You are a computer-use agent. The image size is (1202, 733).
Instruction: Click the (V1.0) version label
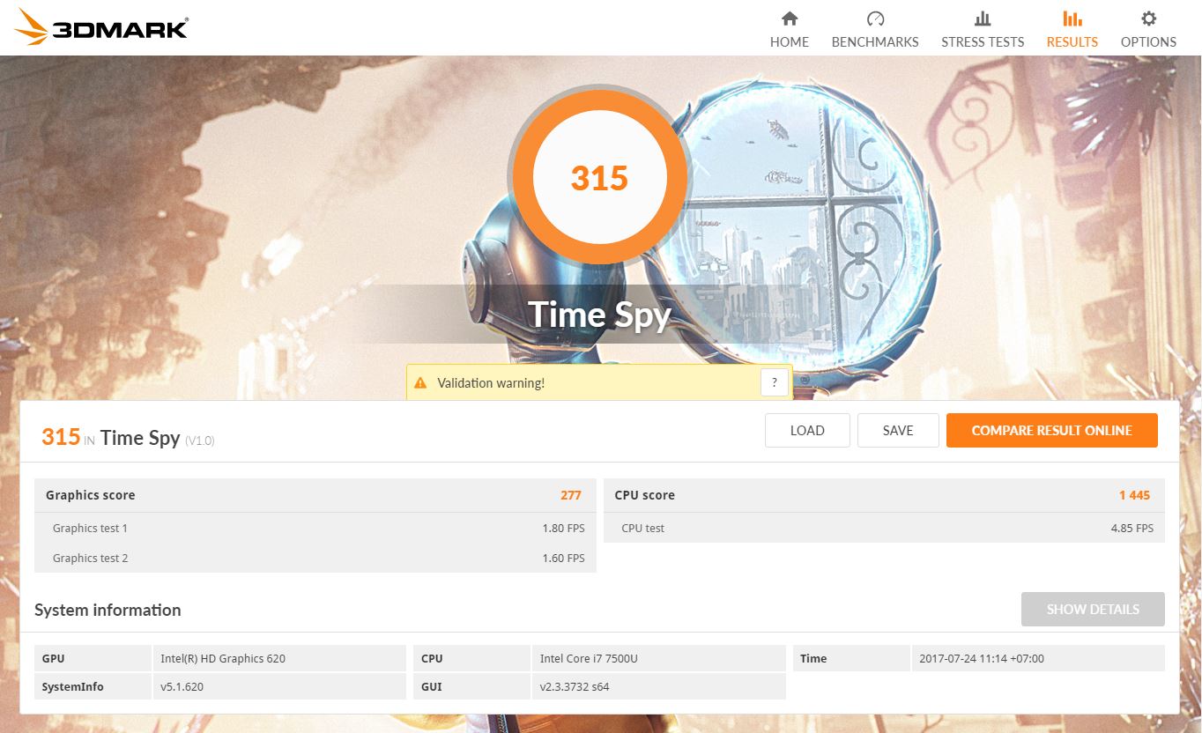(200, 441)
